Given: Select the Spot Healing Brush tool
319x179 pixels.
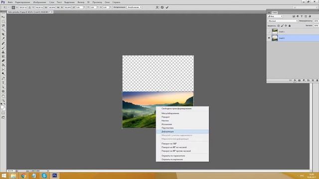Looking at the screenshot, I should [x=3, y=43].
